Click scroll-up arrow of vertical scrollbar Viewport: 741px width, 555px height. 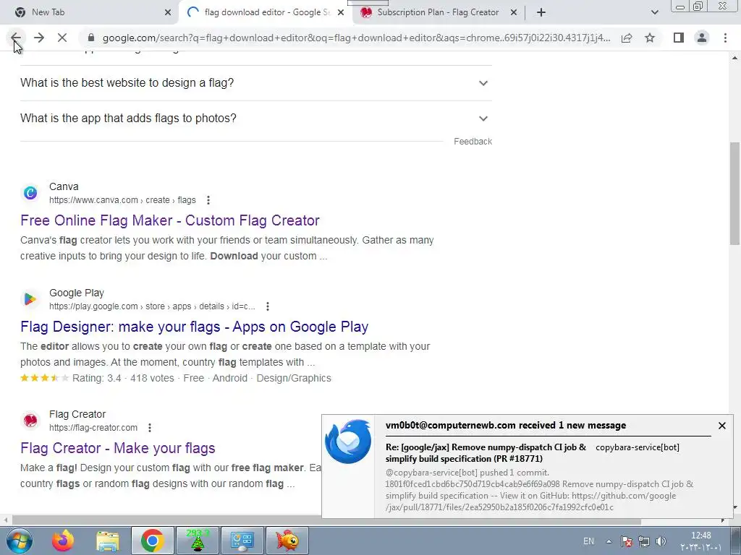(734, 58)
